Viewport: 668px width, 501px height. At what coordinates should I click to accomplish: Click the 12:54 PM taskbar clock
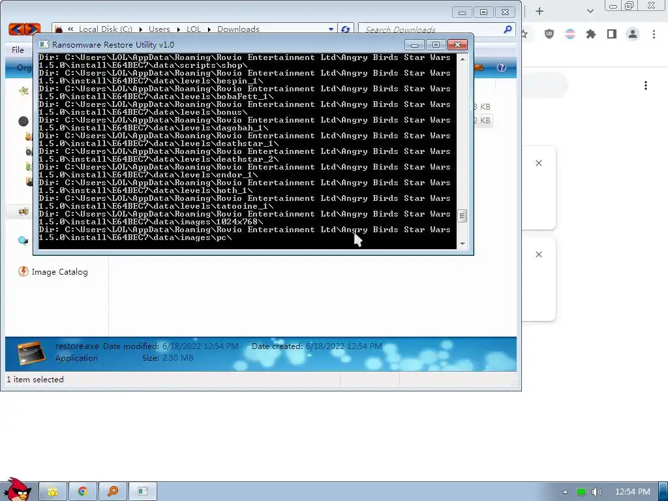pos(632,492)
